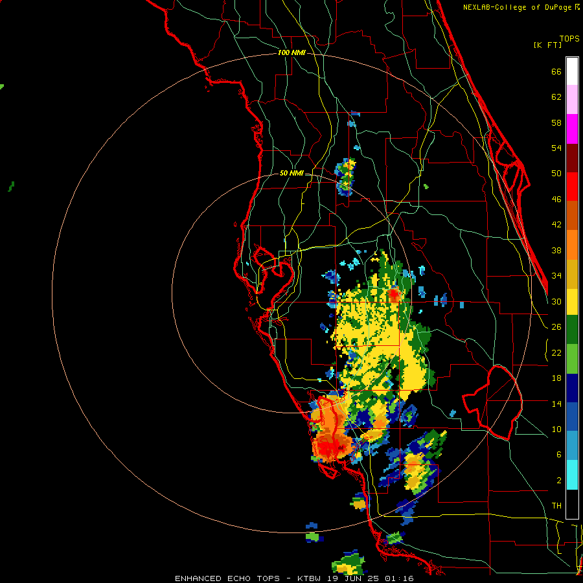Viewport: 583px width, 583px height.
Task: Click the legend value "18"
Action: [556, 378]
